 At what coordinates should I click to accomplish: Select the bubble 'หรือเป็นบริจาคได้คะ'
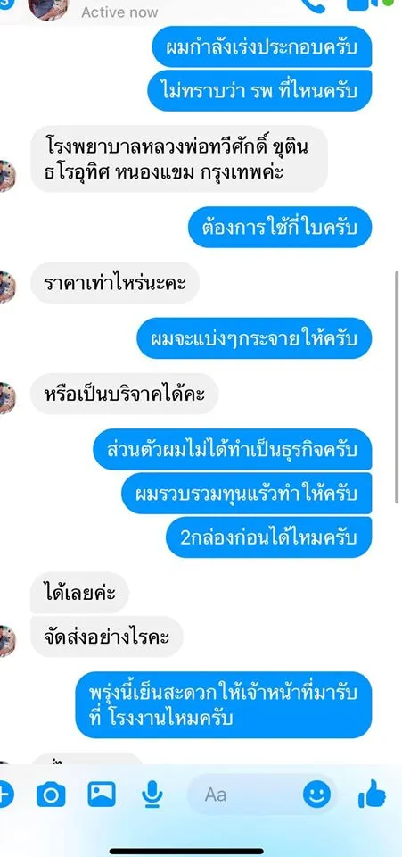(125, 394)
